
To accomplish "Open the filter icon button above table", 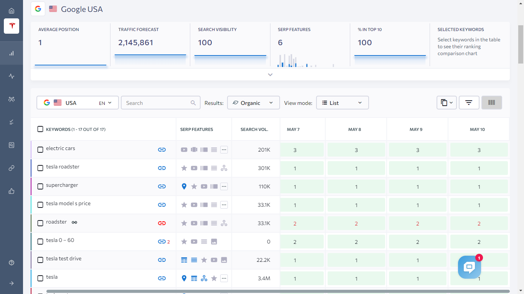I will (469, 103).
